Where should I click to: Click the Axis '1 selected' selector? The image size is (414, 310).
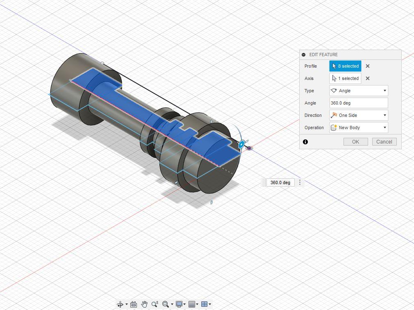coord(345,78)
